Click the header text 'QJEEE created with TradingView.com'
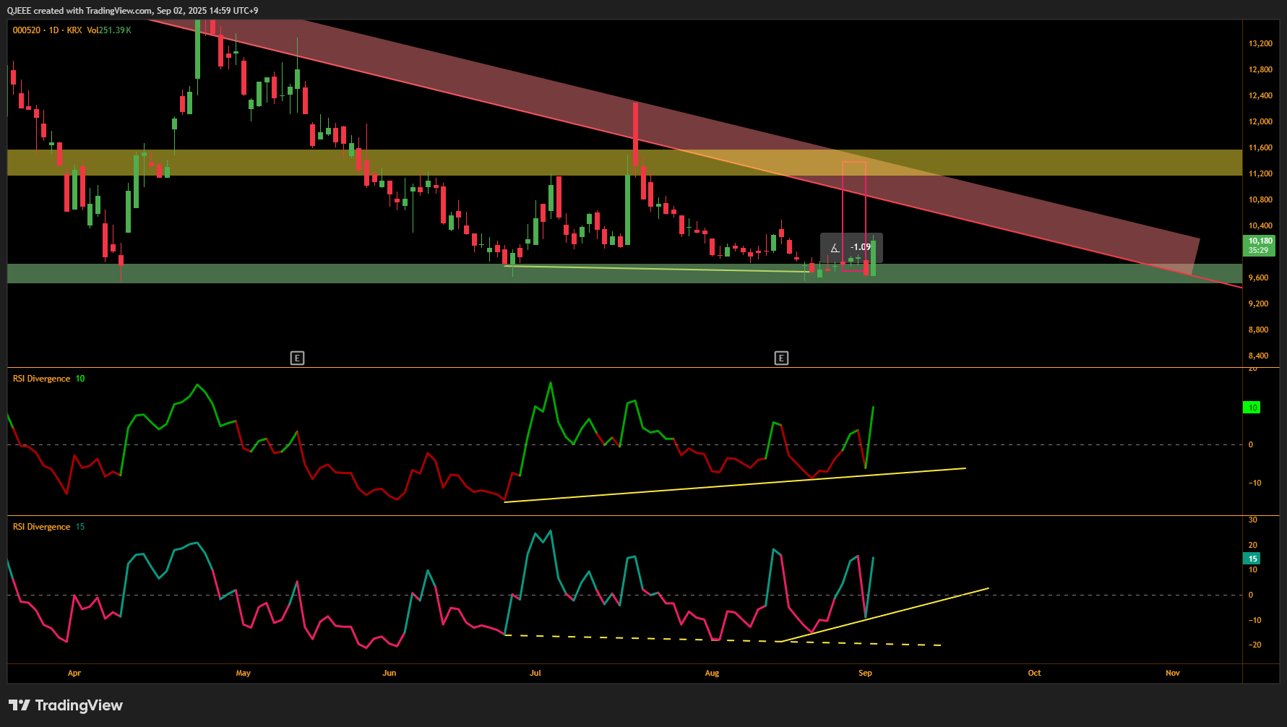Viewport: 1287px width, 727px height. click(x=79, y=11)
